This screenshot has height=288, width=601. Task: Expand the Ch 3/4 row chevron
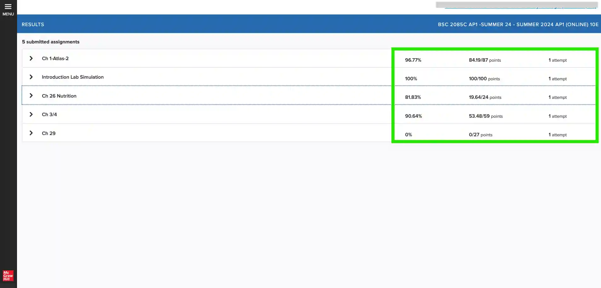(x=31, y=114)
